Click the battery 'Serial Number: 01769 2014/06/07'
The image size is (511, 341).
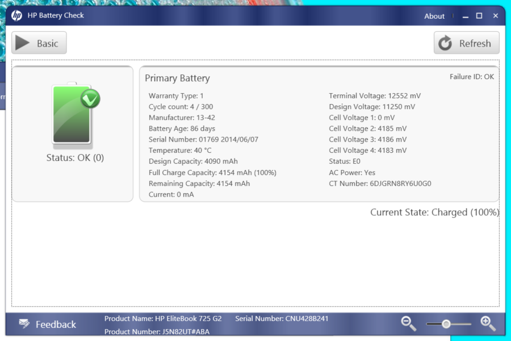(x=203, y=140)
